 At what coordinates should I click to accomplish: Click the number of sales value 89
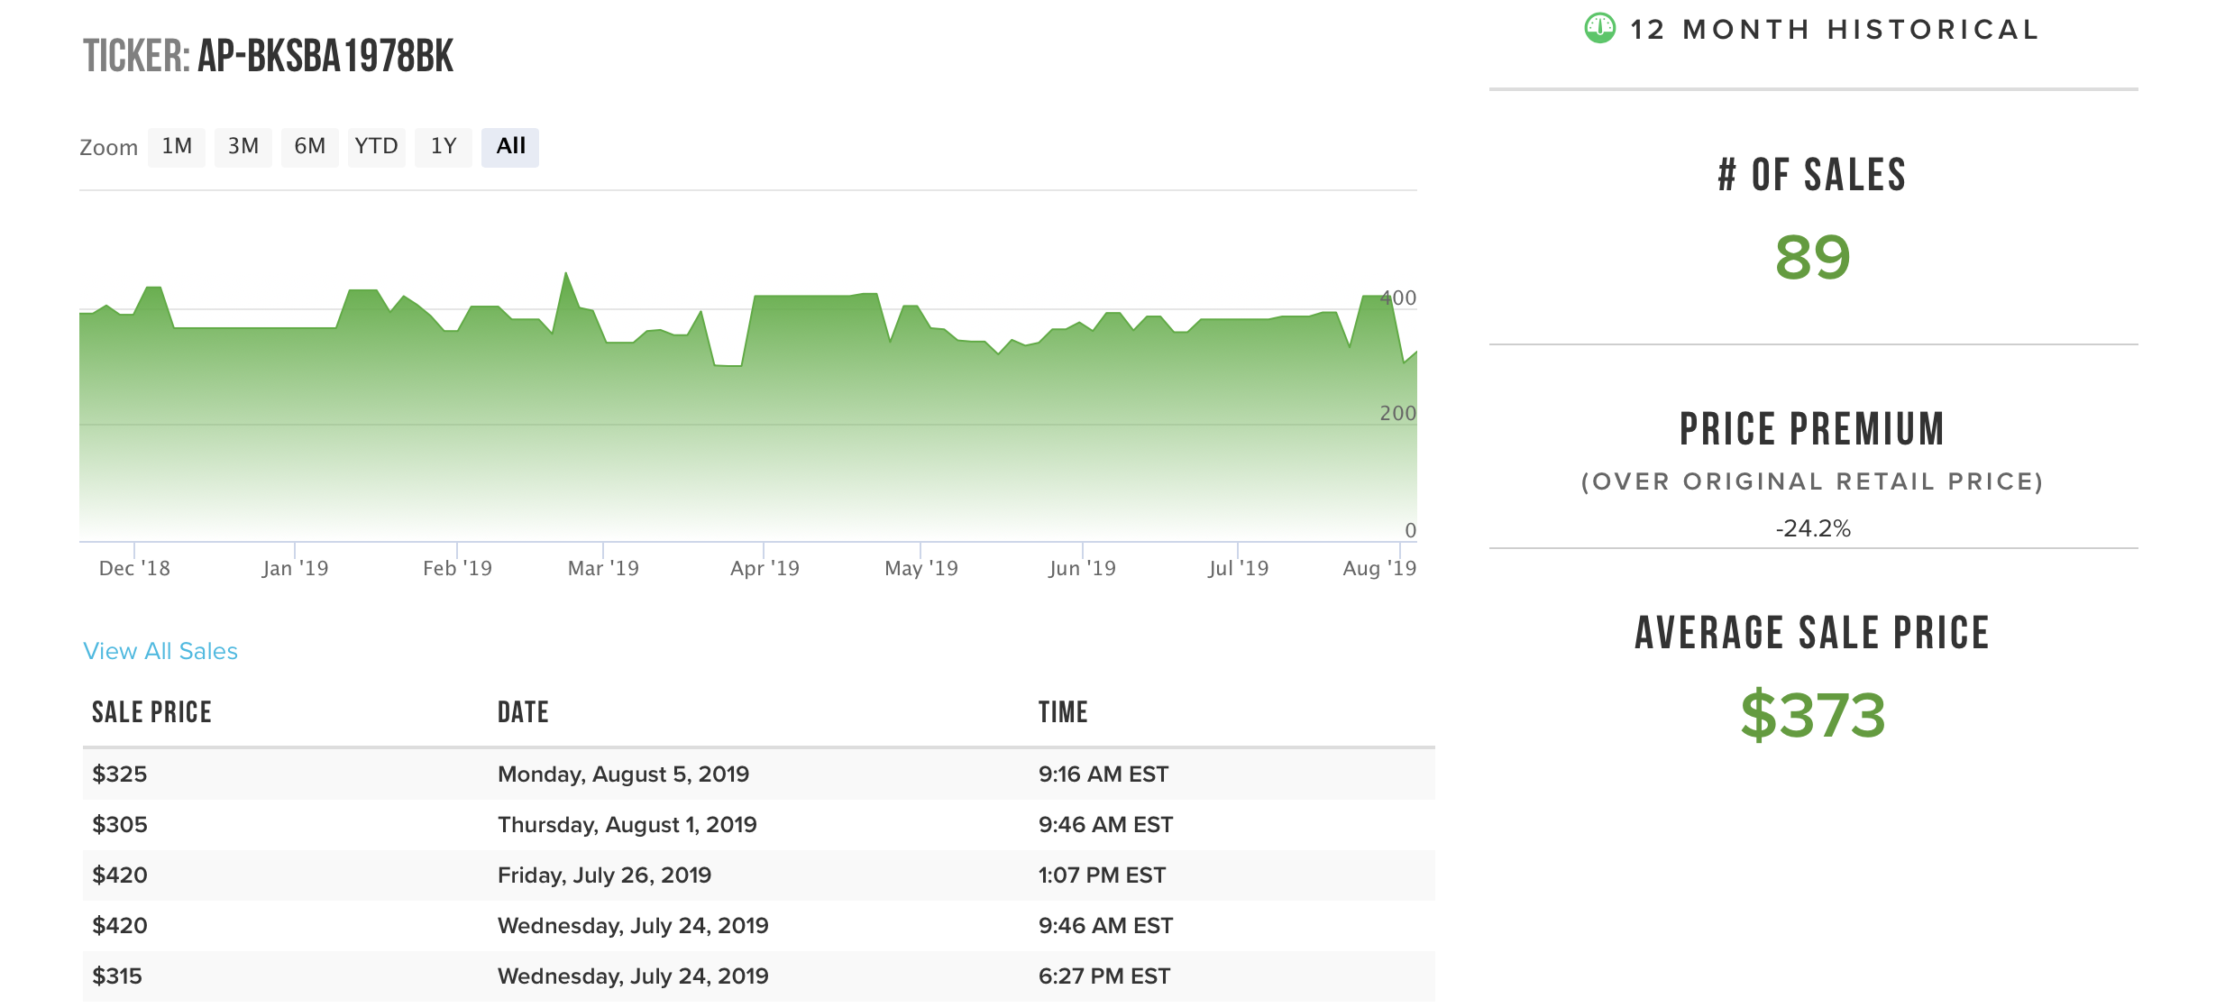click(x=1812, y=258)
